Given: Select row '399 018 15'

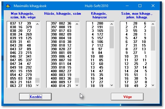Looking at the screenshot, I should coord(61,67).
